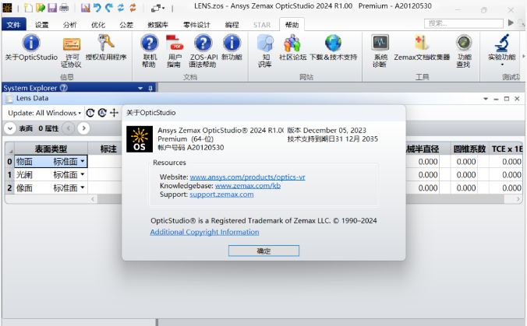527x326 pixels.
Task: Click the 功能查找 feature finder icon
Action: 464,44
